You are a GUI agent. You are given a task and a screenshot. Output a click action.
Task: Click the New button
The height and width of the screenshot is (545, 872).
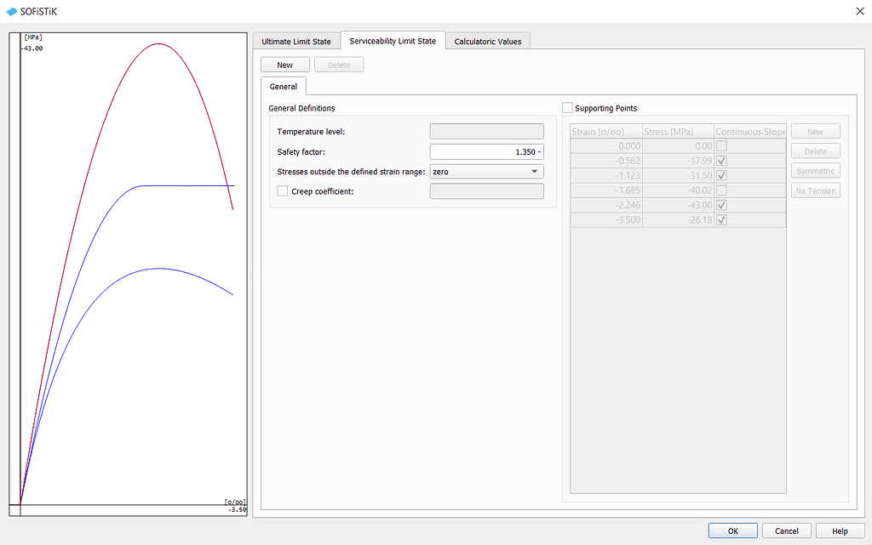point(284,64)
